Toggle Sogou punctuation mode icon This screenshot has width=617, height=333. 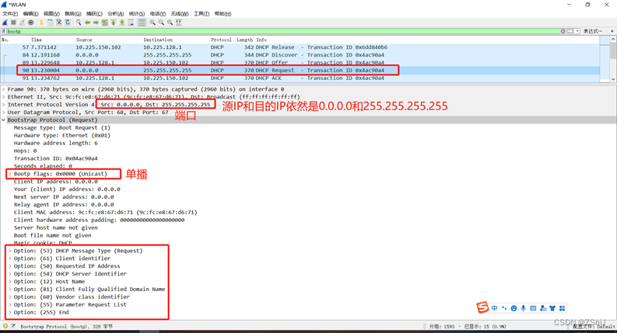tap(504, 308)
